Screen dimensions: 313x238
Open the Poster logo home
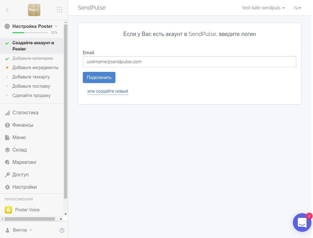pos(34,10)
